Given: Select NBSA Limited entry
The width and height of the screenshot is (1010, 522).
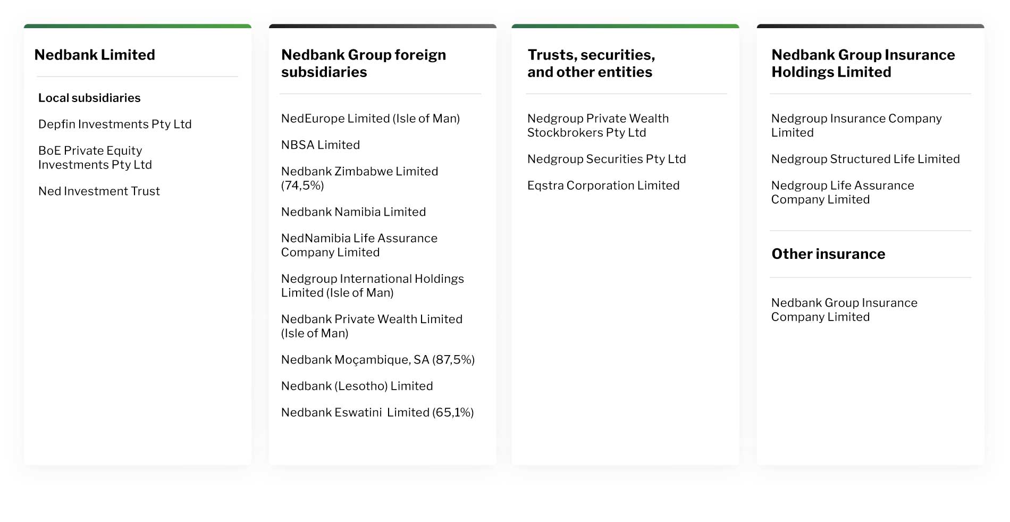Looking at the screenshot, I should click(x=321, y=145).
